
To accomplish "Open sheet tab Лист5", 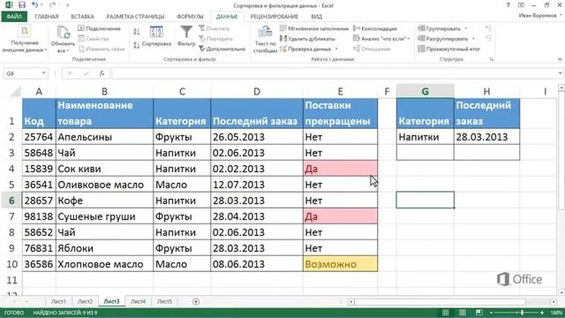I will (x=164, y=301).
